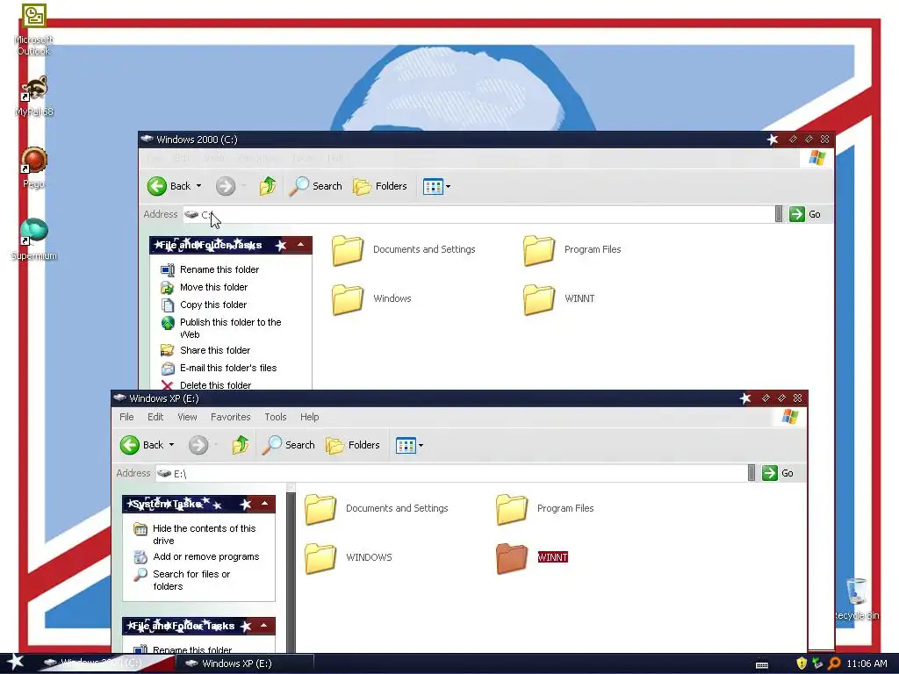This screenshot has height=674, width=899.
Task: Click Move this folder link
Action: (204, 287)
